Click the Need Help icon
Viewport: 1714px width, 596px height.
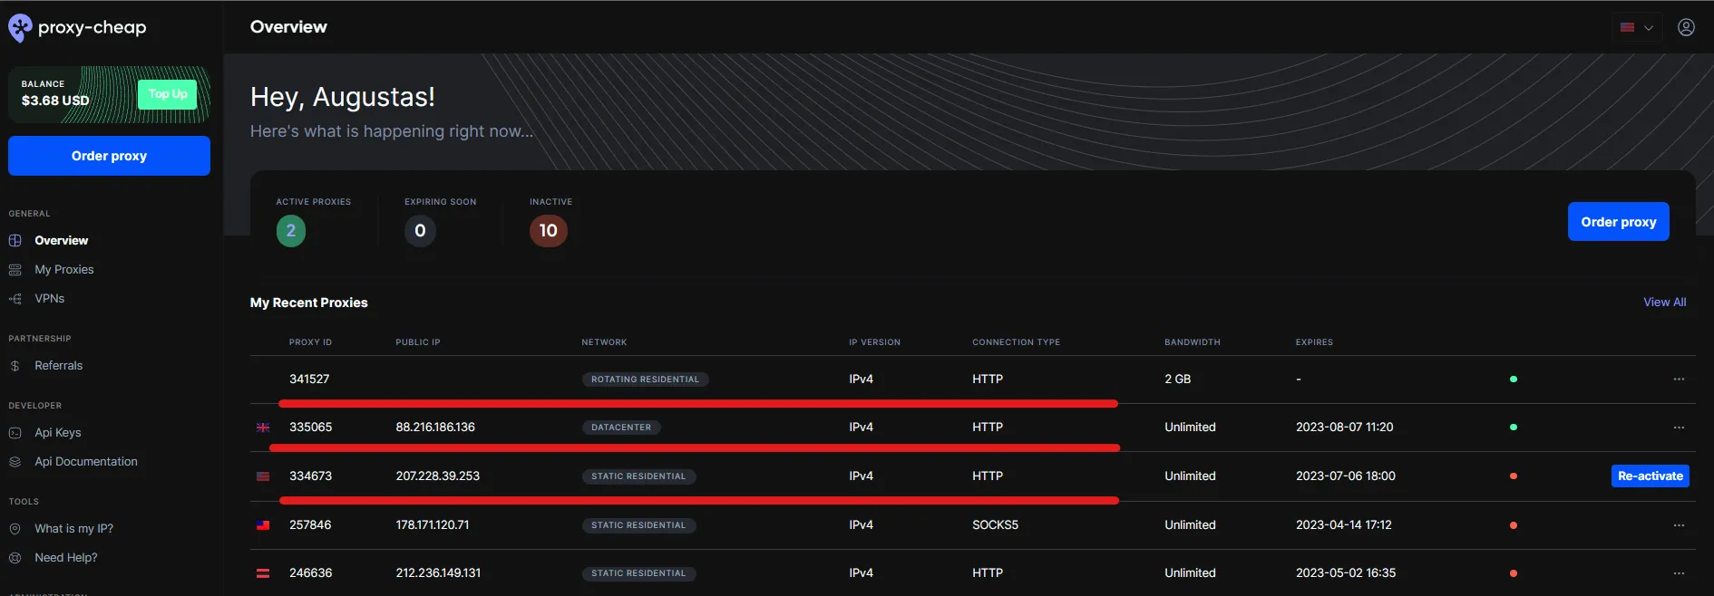[x=15, y=558]
